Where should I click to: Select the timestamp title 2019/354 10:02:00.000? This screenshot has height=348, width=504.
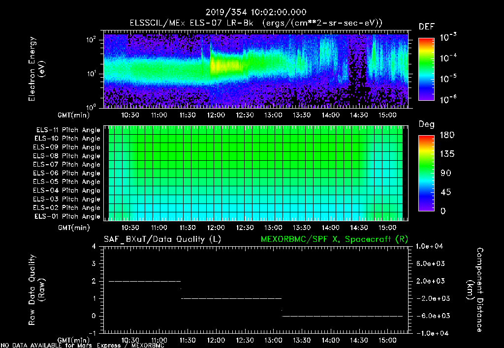256,12
